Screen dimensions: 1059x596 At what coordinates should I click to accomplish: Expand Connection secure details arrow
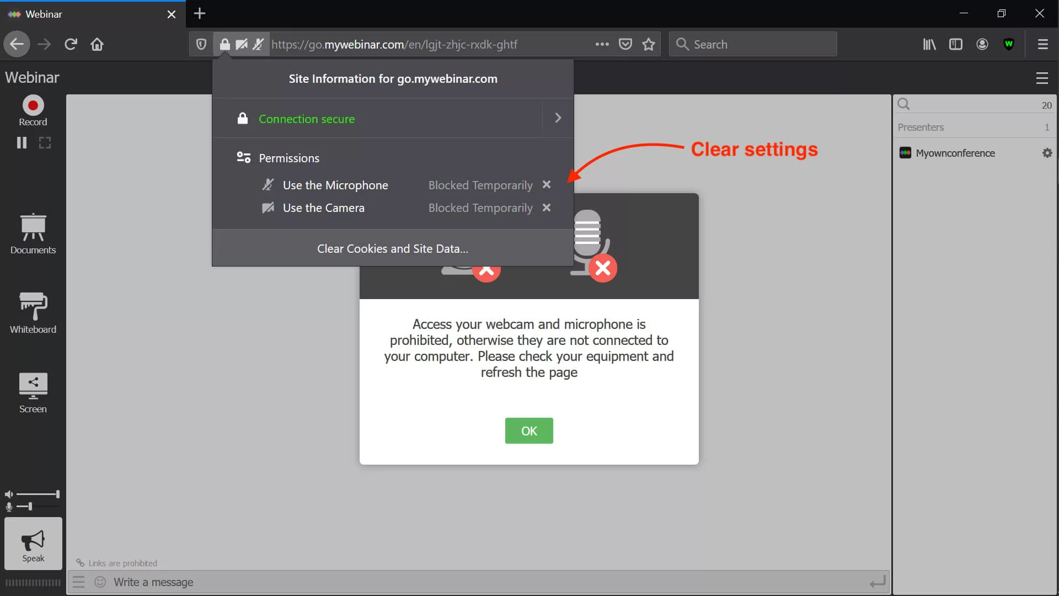click(x=558, y=118)
